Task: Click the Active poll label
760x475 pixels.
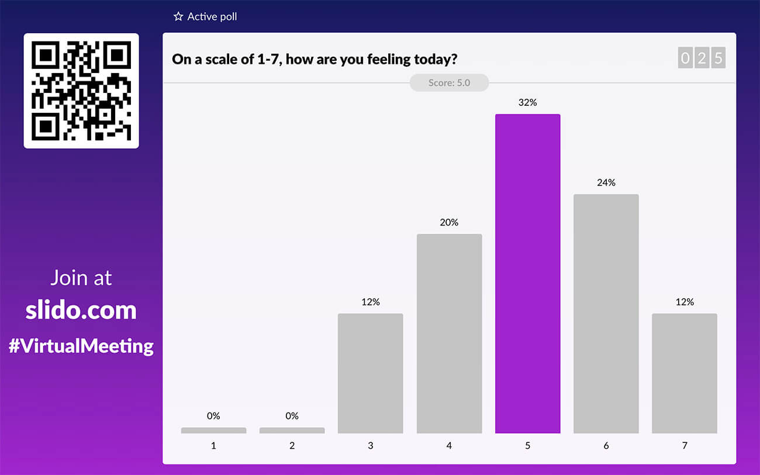Action: click(x=212, y=16)
